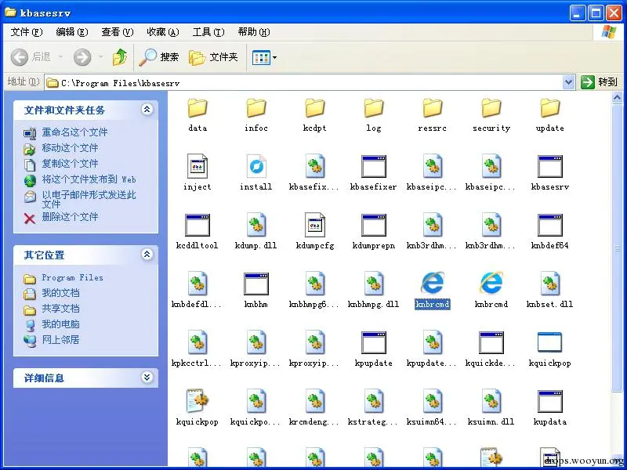This screenshot has width=627, height=470.
Task: Open the address bar dropdown arrow
Action: [569, 83]
